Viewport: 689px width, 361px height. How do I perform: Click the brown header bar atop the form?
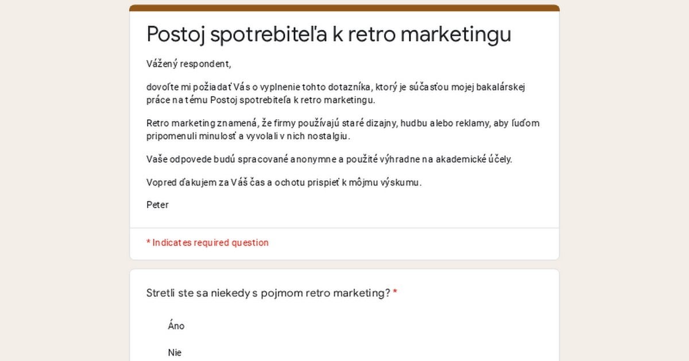344,8
